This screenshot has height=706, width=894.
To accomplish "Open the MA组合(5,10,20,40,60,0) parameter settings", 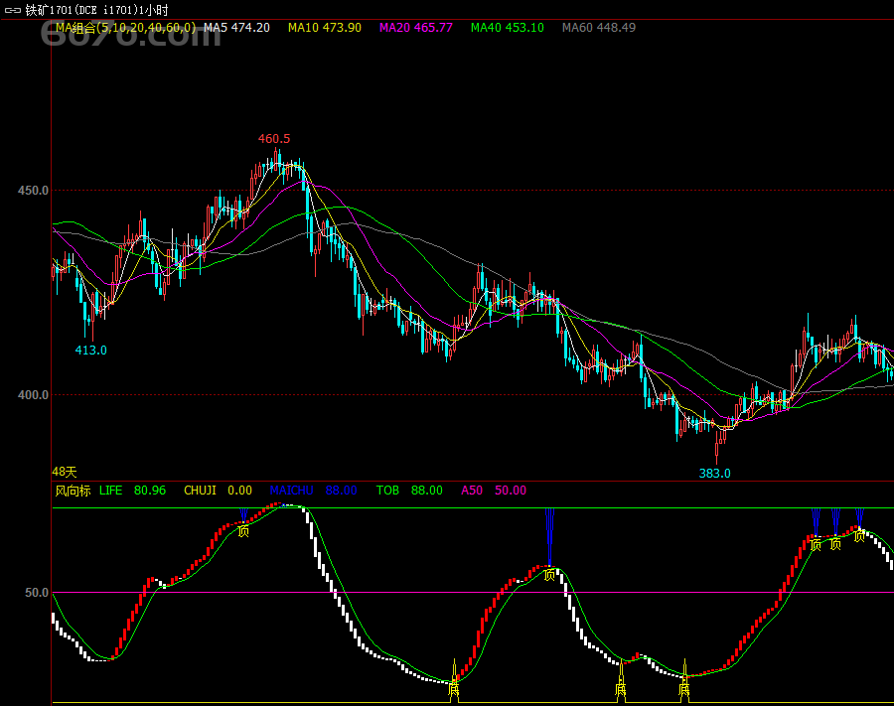I will (125, 28).
